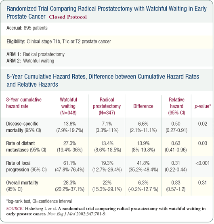
Task: Click the 'p-value*' column header
Action: tap(203, 106)
